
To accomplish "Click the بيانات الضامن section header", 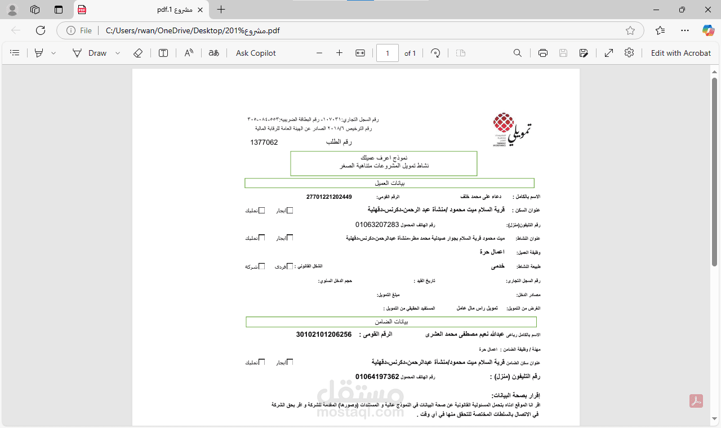I will (x=391, y=322).
